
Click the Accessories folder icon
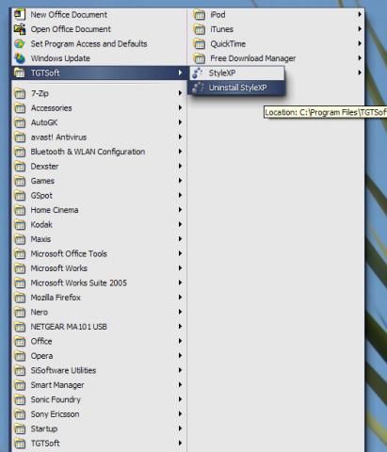pyautogui.click(x=20, y=108)
